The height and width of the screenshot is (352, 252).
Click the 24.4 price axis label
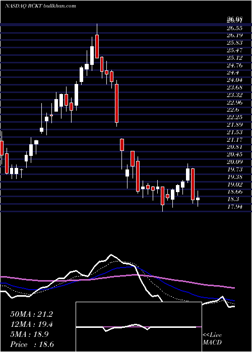pos(234,73)
